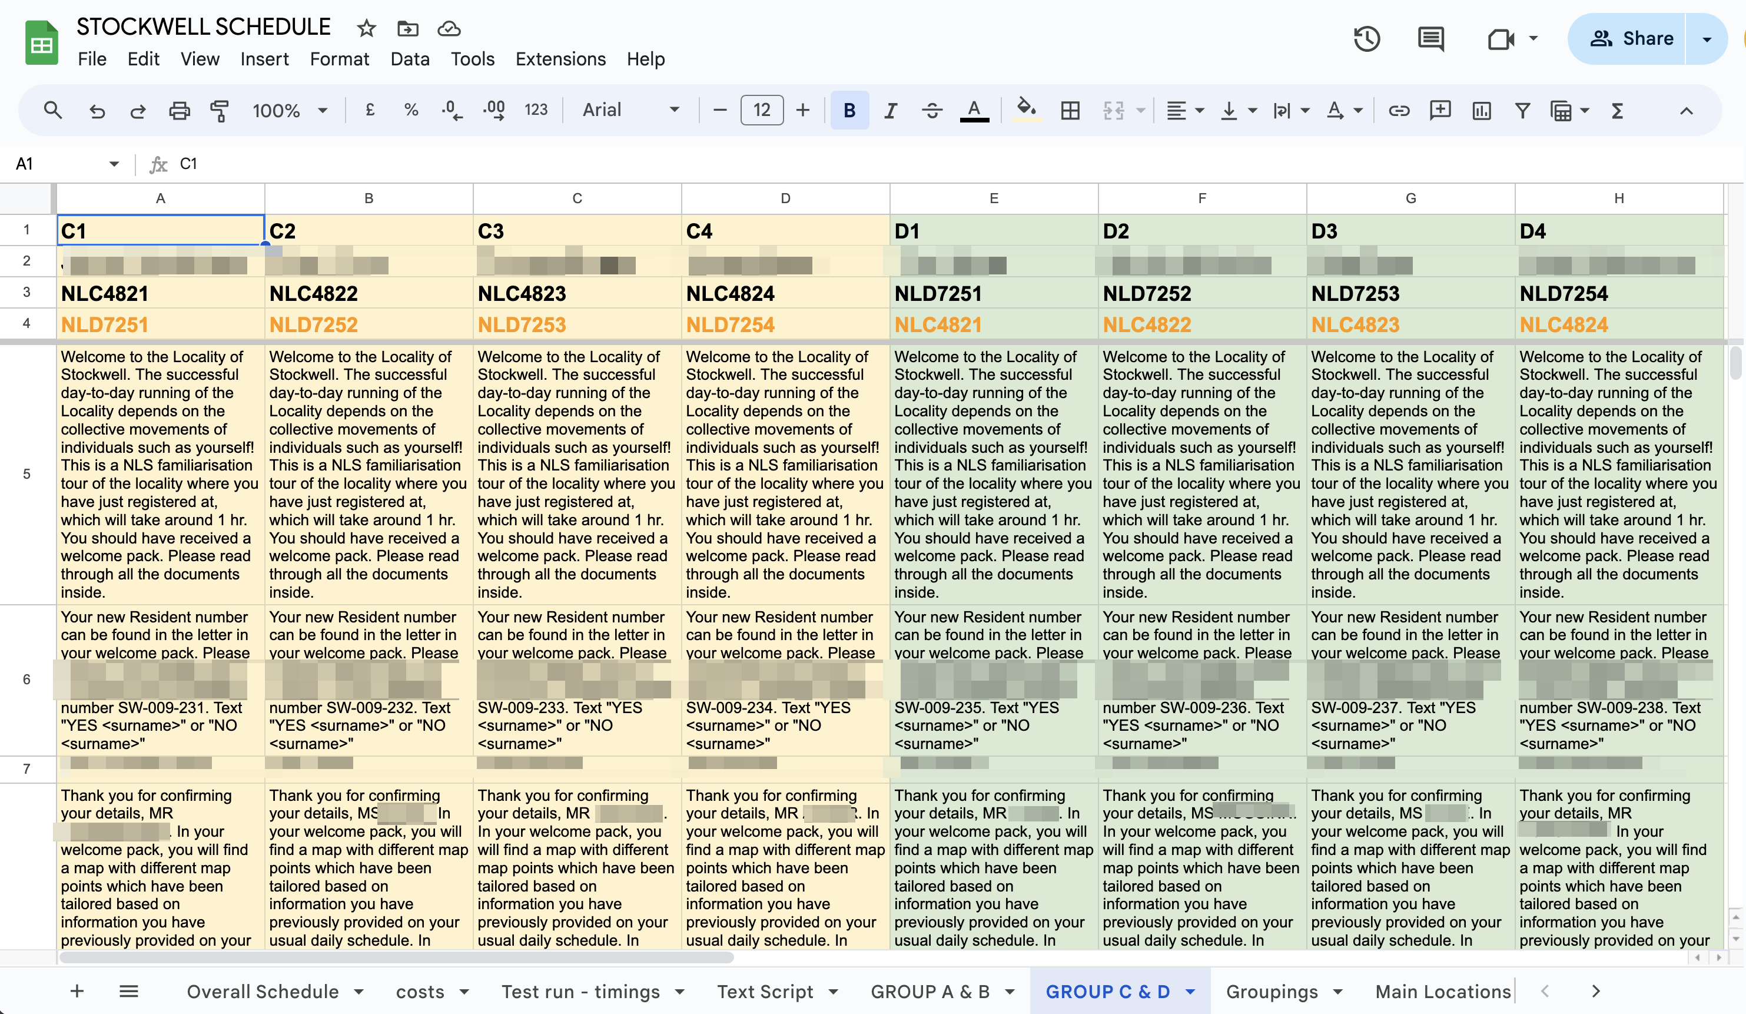The height and width of the screenshot is (1014, 1746).
Task: Open the comments panel icon
Action: point(1430,39)
